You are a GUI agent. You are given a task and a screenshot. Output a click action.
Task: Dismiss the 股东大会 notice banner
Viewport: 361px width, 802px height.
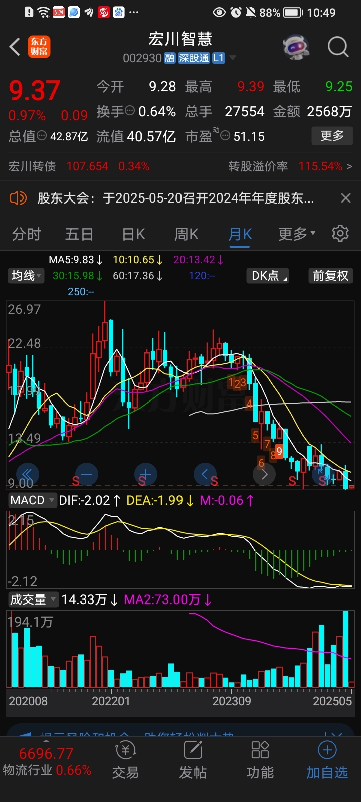click(345, 198)
